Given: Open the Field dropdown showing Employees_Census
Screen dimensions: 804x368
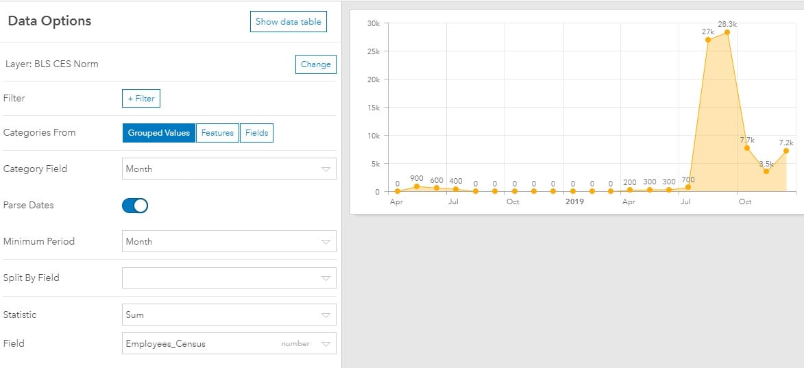Looking at the screenshot, I should pyautogui.click(x=229, y=343).
